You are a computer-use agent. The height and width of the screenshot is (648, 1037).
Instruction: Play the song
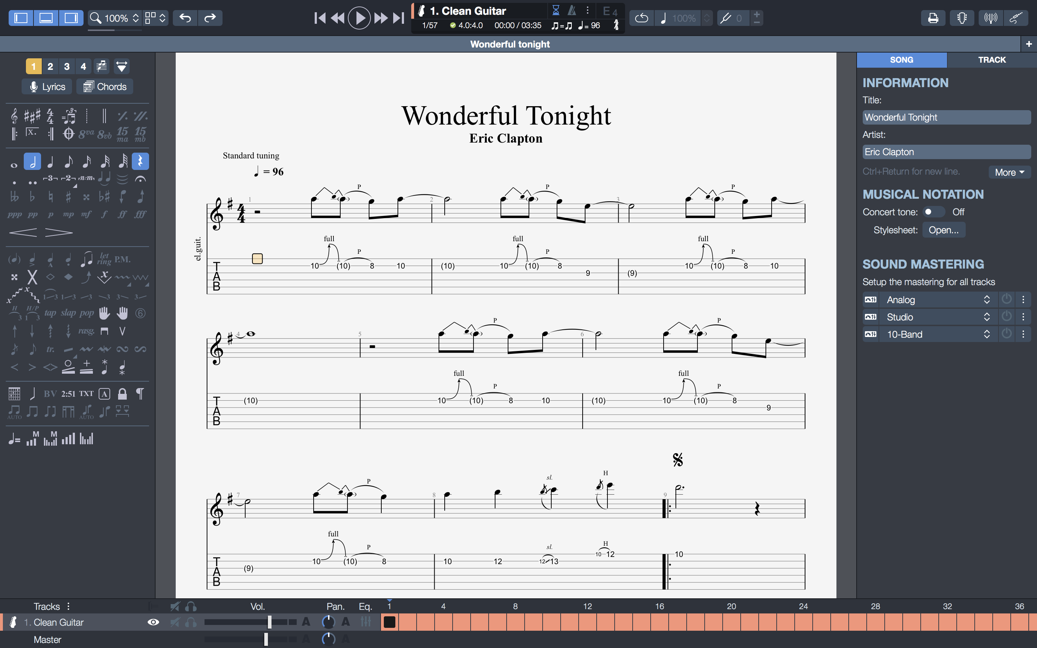click(x=359, y=18)
